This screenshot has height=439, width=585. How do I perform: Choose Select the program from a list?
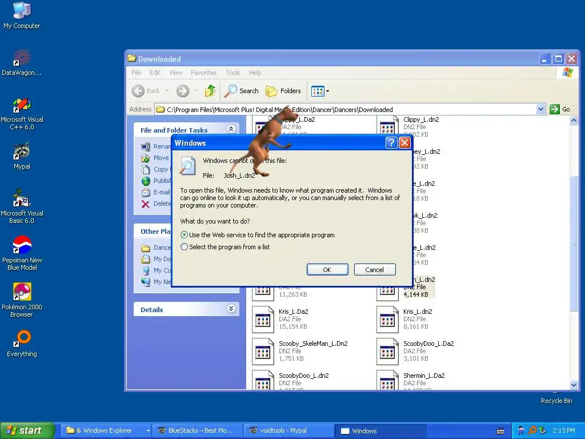[x=225, y=247]
